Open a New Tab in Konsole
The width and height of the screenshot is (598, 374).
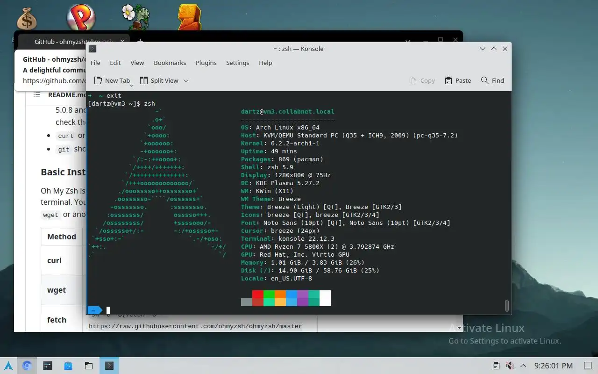tap(112, 80)
